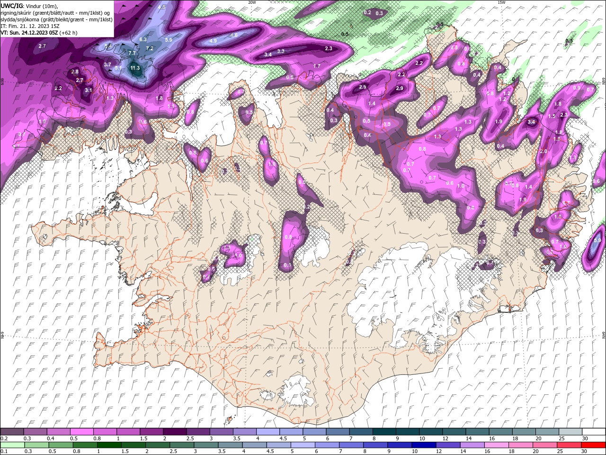Image resolution: width=606 pixels, height=455 pixels.
Task: Click the 15W longitude label
Action: point(501,2)
